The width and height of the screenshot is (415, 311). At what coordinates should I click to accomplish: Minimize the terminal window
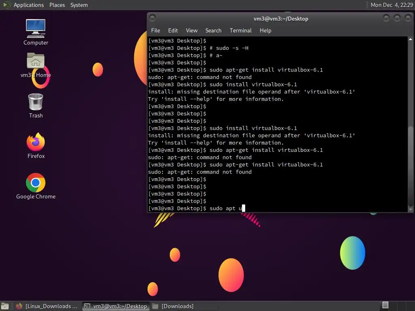(386, 18)
